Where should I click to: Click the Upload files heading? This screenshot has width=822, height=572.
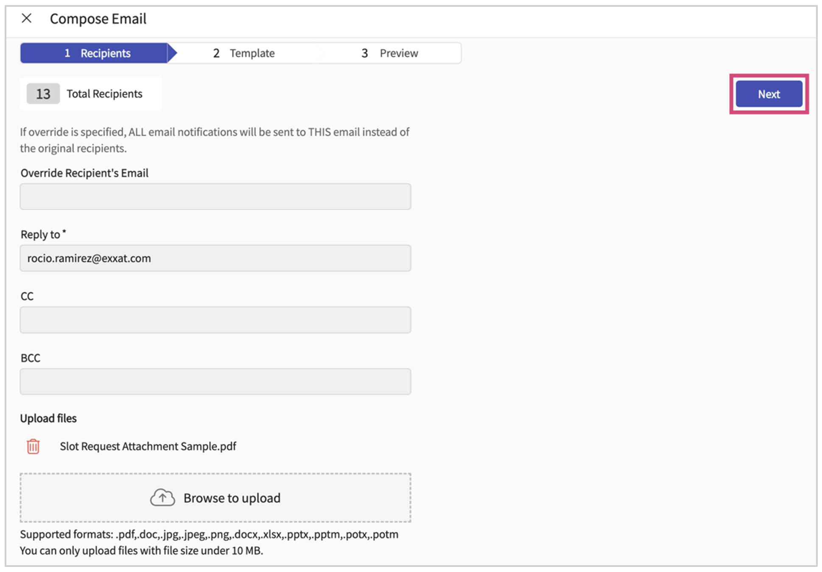click(48, 418)
